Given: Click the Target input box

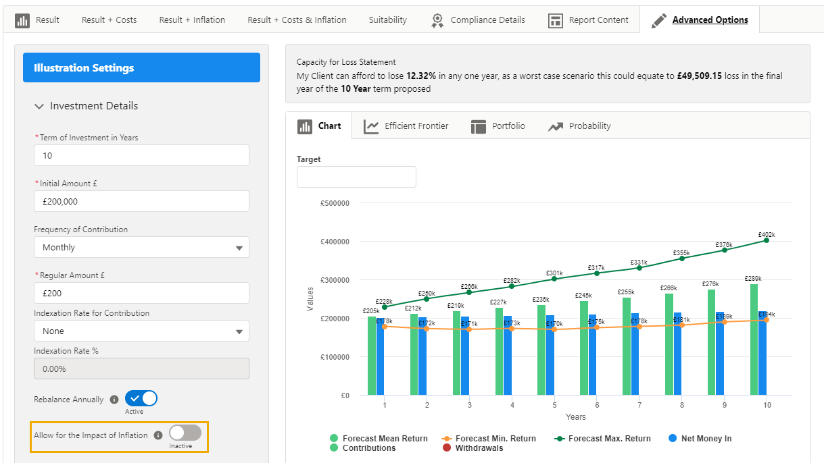Looking at the screenshot, I should tap(356, 177).
